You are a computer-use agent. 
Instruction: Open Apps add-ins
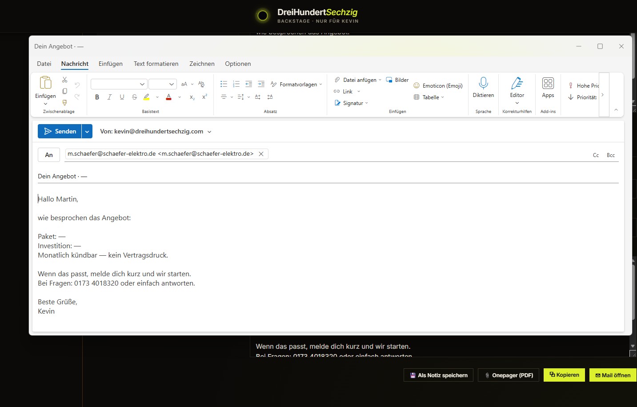click(x=548, y=87)
